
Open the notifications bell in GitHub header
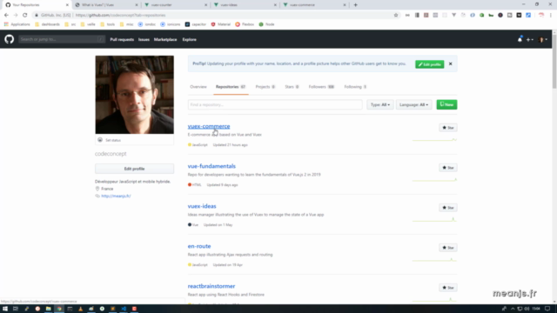(520, 39)
